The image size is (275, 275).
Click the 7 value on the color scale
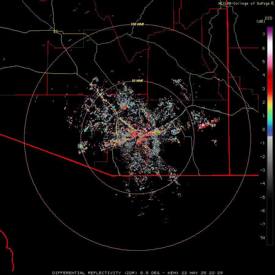coord(264,34)
